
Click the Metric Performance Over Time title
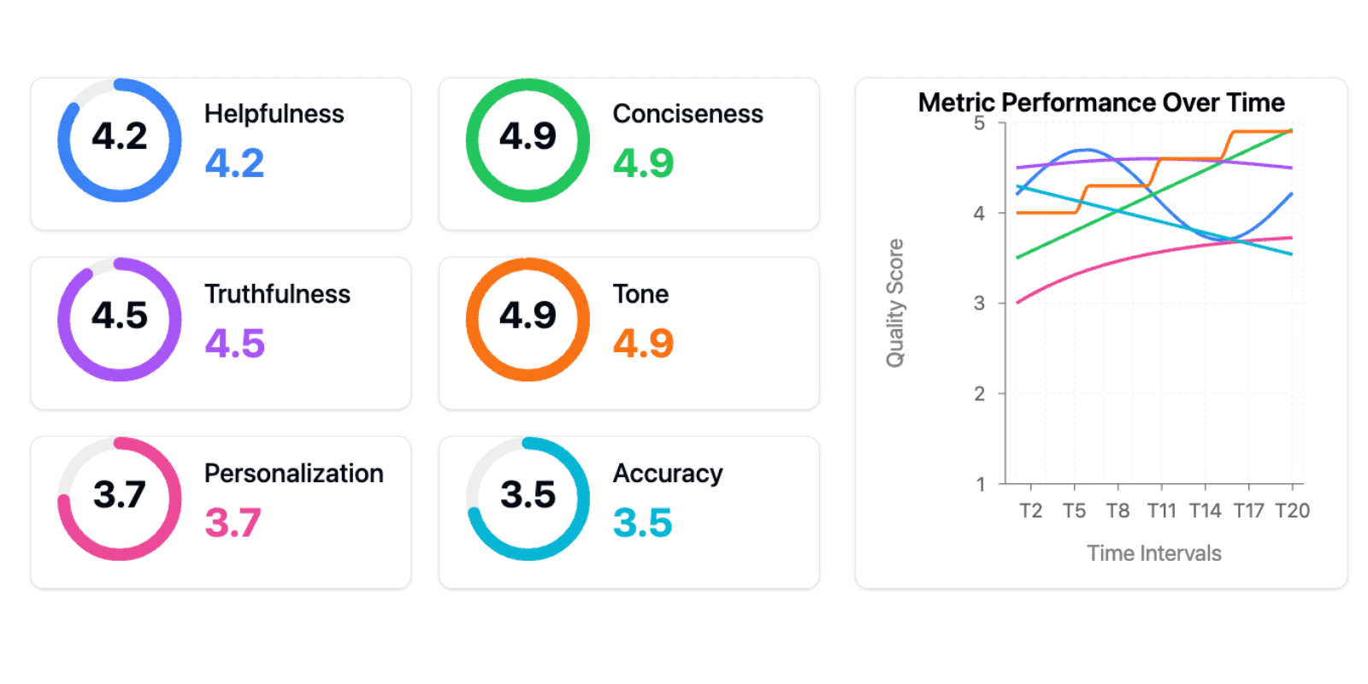pos(1101,103)
